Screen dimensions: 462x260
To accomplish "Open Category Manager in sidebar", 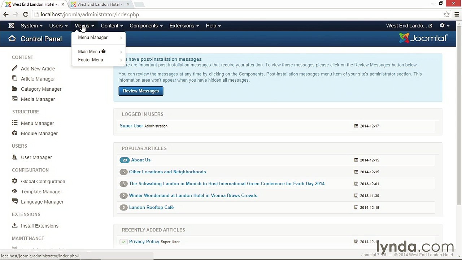I will tap(41, 89).
